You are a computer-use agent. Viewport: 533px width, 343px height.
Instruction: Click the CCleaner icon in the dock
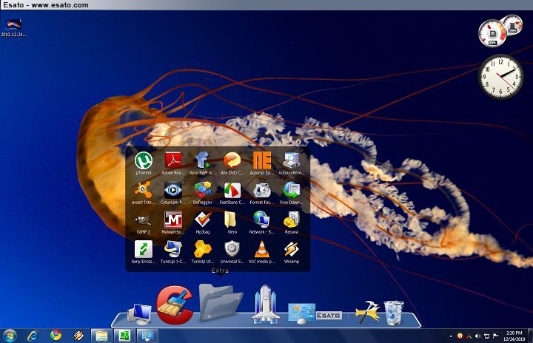[x=175, y=304]
